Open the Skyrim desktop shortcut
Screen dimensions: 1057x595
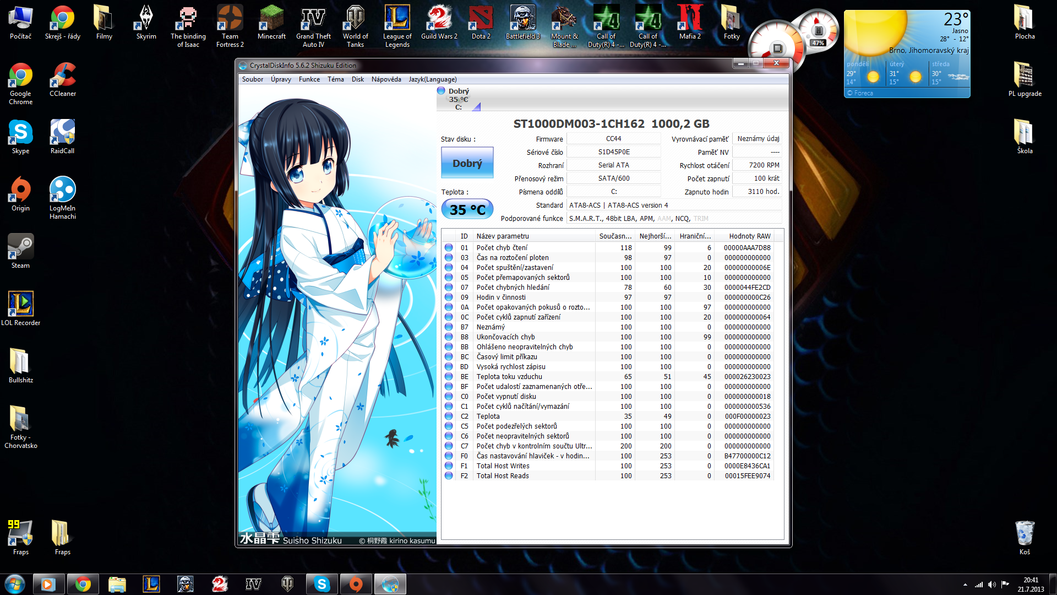(146, 23)
